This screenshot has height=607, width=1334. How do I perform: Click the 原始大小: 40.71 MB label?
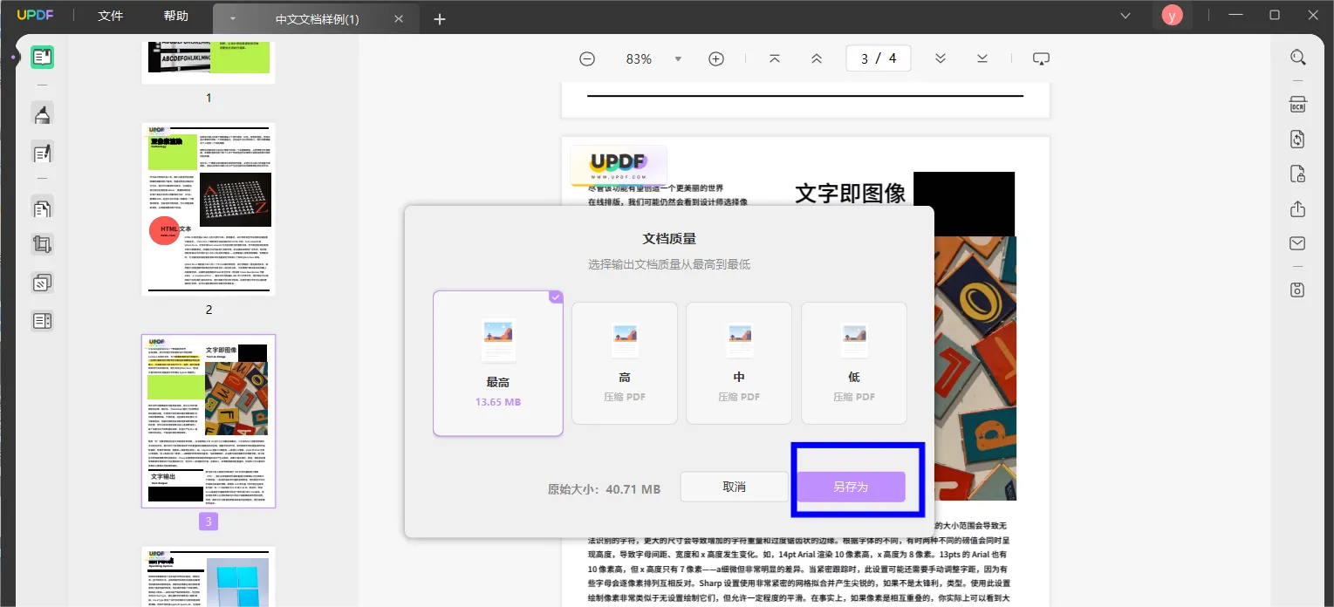click(604, 489)
